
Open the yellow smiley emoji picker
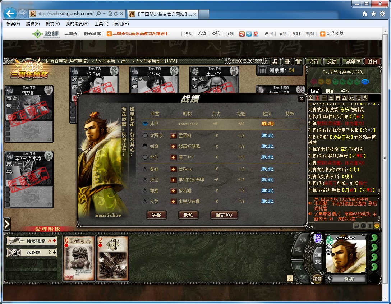pyautogui.click(x=377, y=226)
